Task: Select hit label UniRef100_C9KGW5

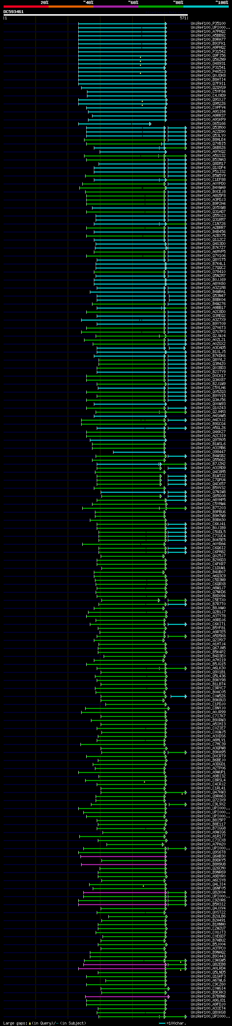Action: [x=208, y=960]
